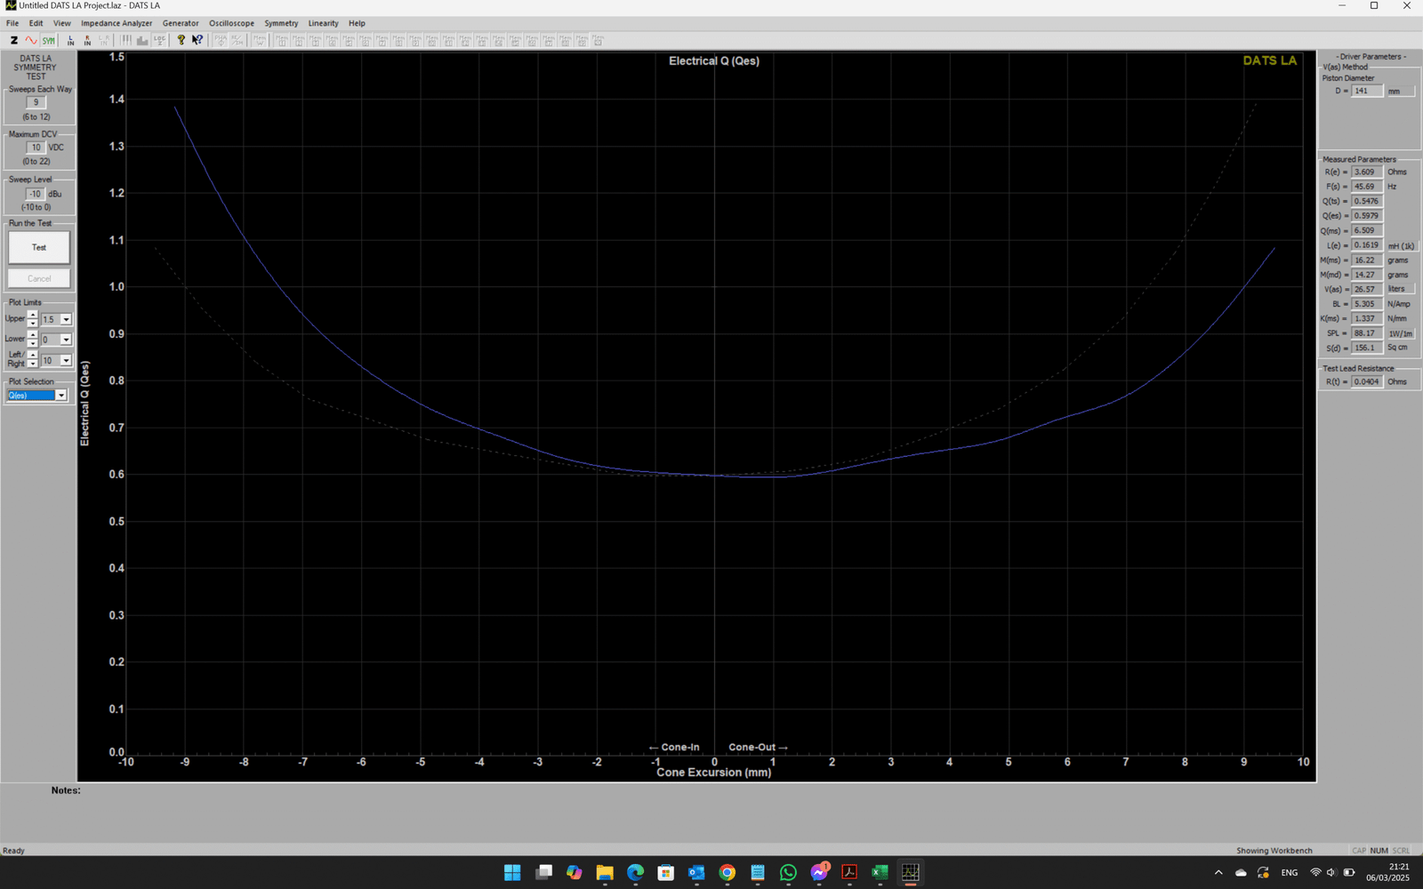This screenshot has width=1423, height=889.
Task: Open Wi-Fi network tray icon
Action: pos(1315,872)
